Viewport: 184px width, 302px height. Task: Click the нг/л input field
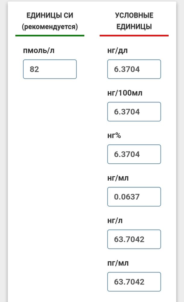coord(134,239)
